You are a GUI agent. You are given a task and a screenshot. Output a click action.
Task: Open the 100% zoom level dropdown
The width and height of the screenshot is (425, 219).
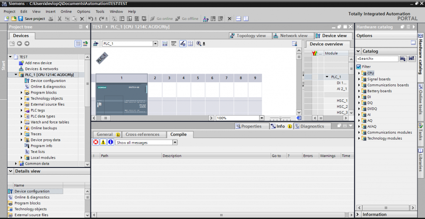tap(261, 118)
